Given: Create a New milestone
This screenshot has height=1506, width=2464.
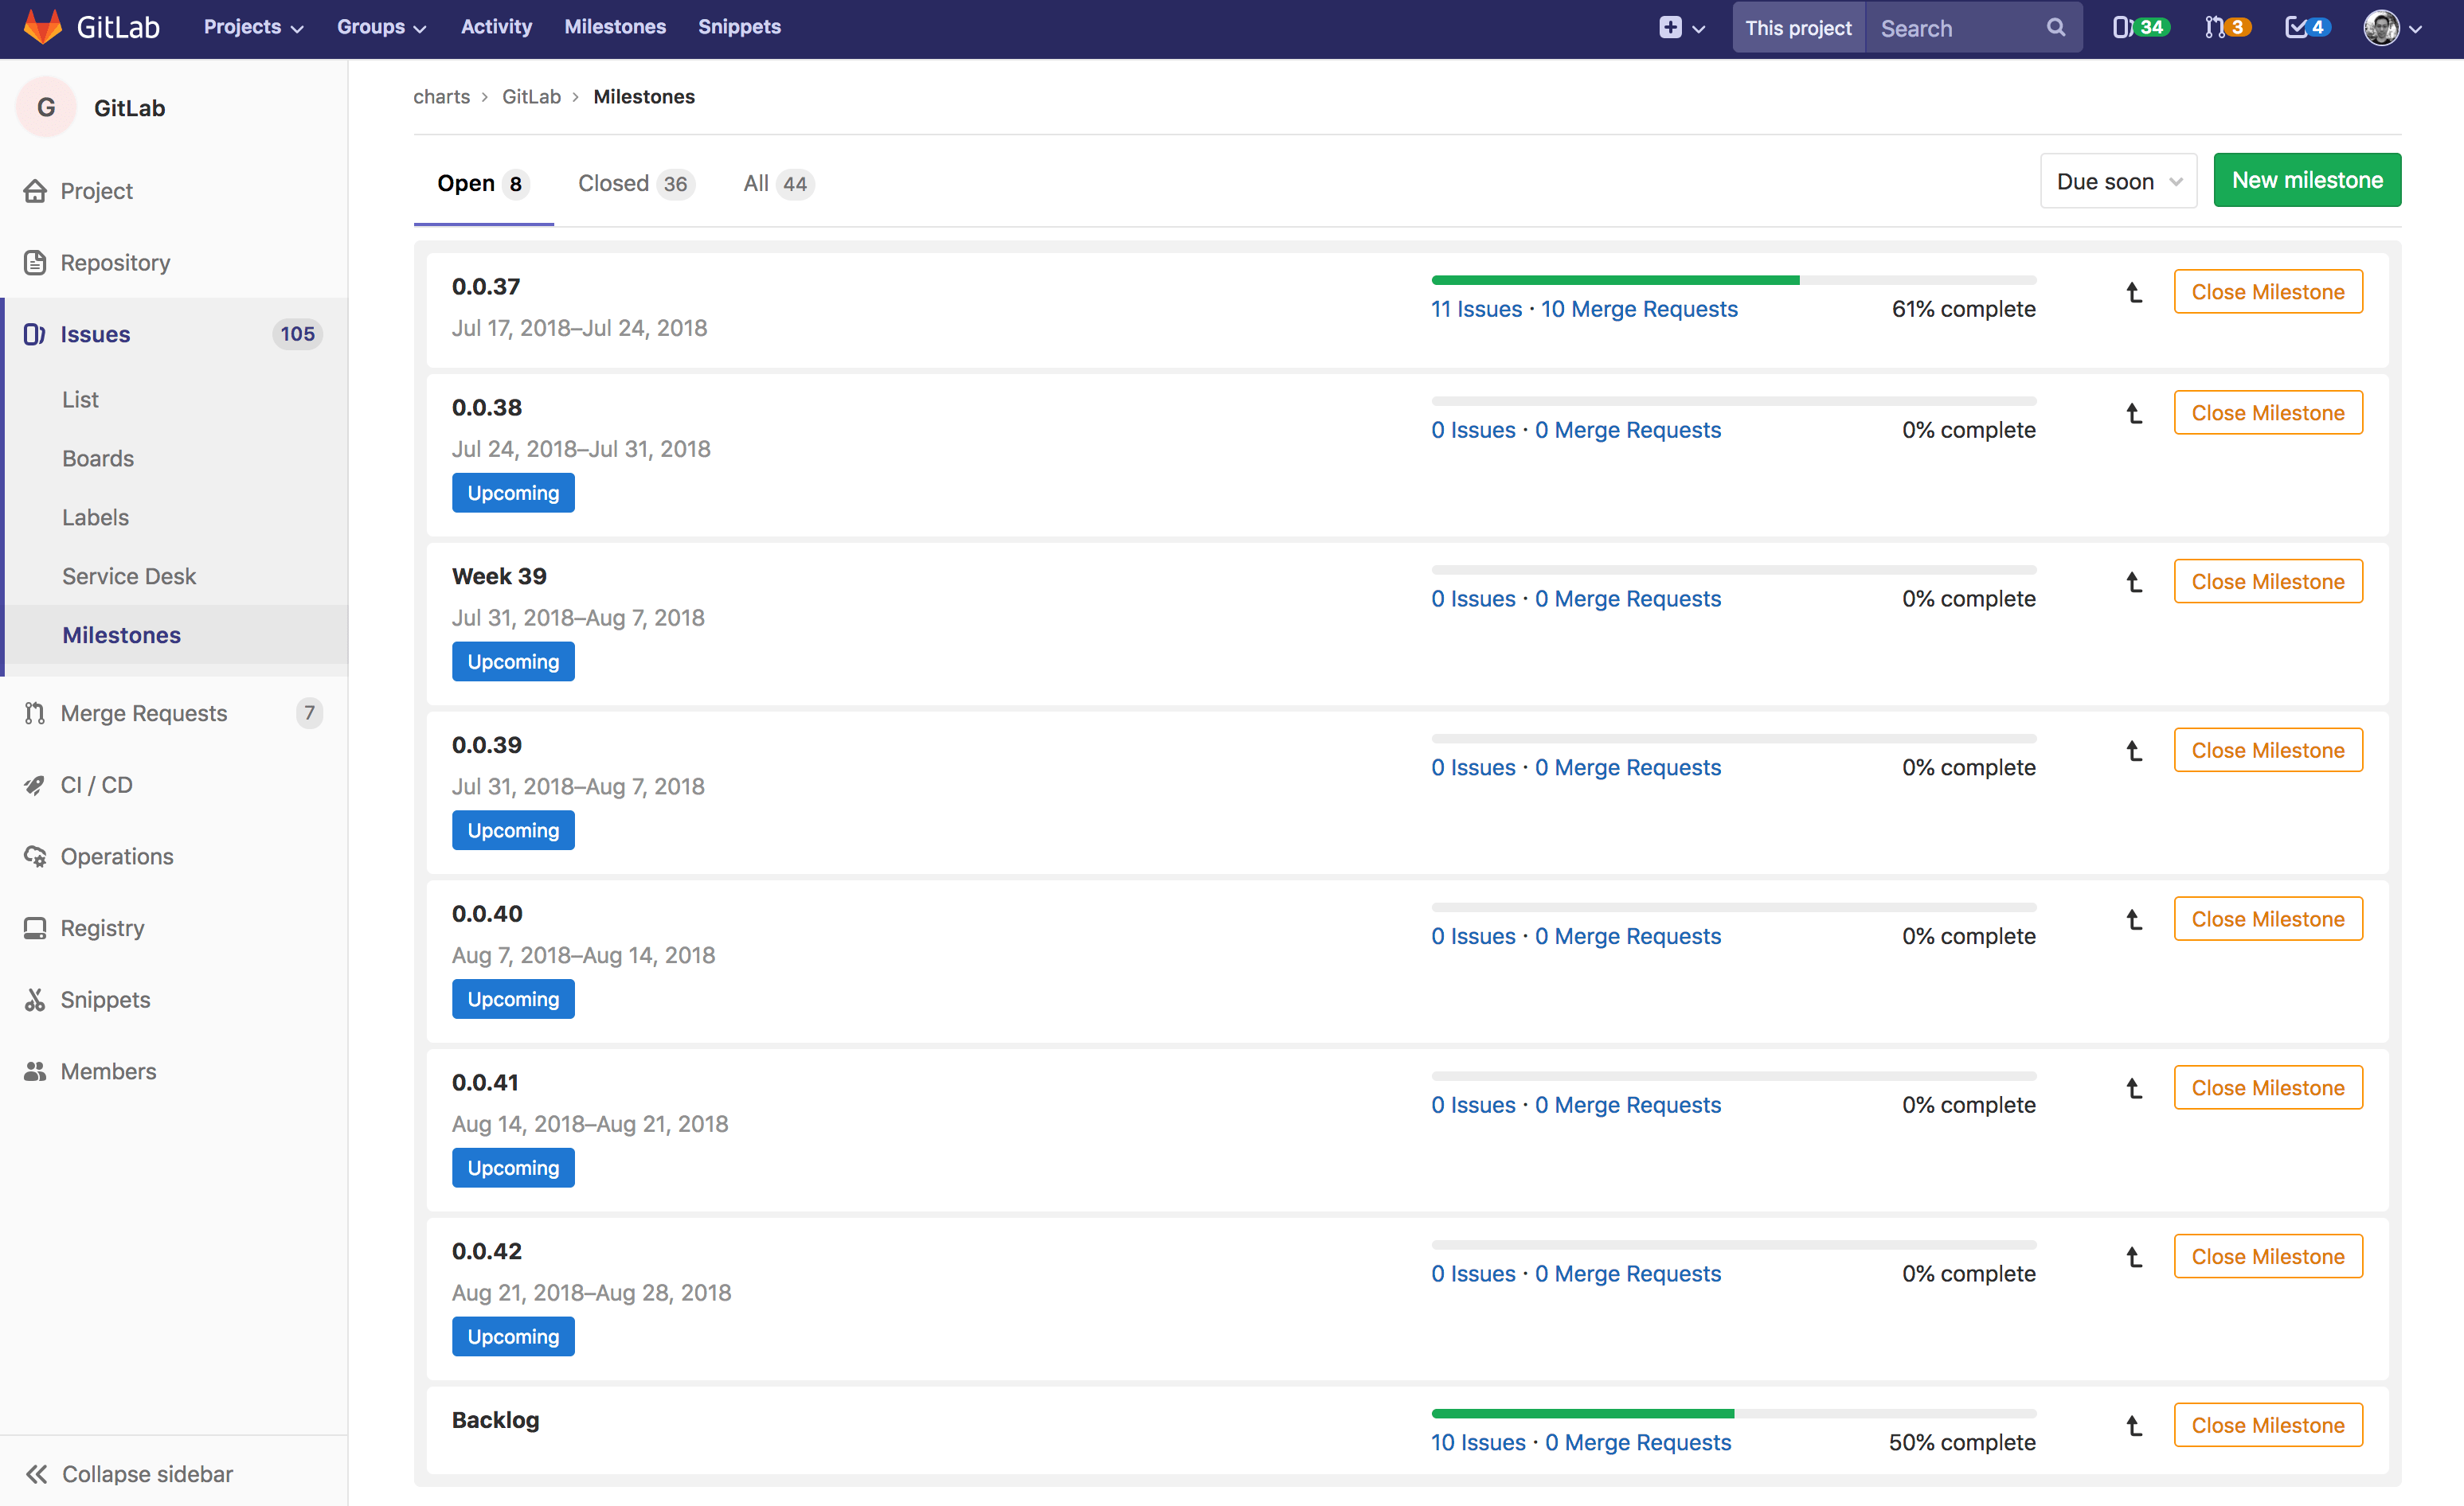Looking at the screenshot, I should pyautogui.click(x=2307, y=180).
